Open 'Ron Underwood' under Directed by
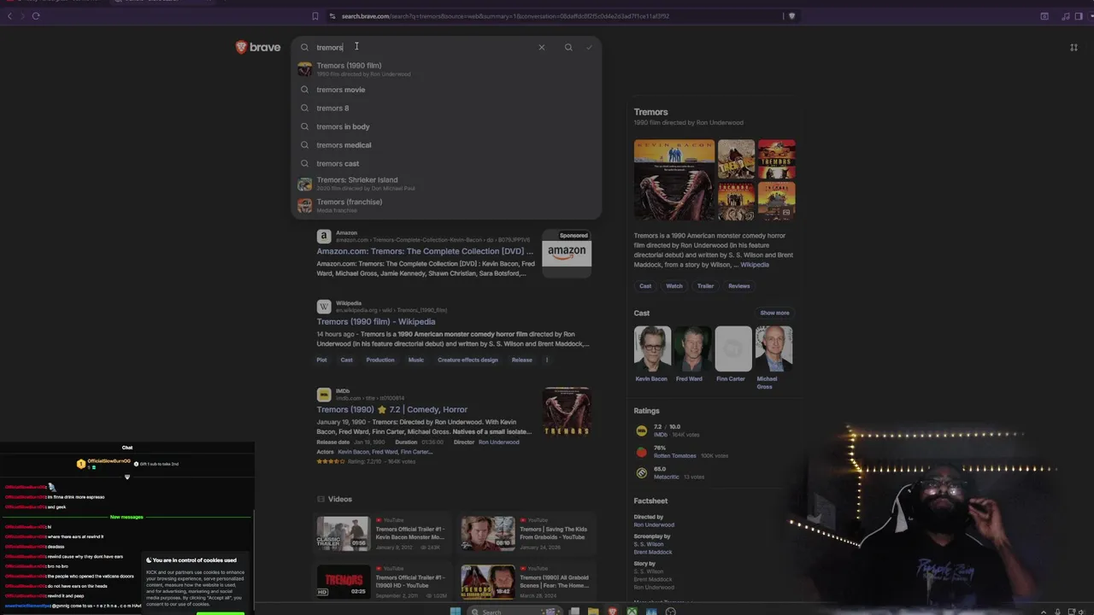The width and height of the screenshot is (1094, 615). 654,525
